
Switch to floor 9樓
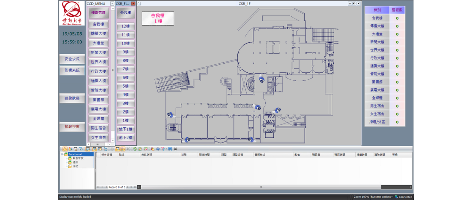point(126,52)
